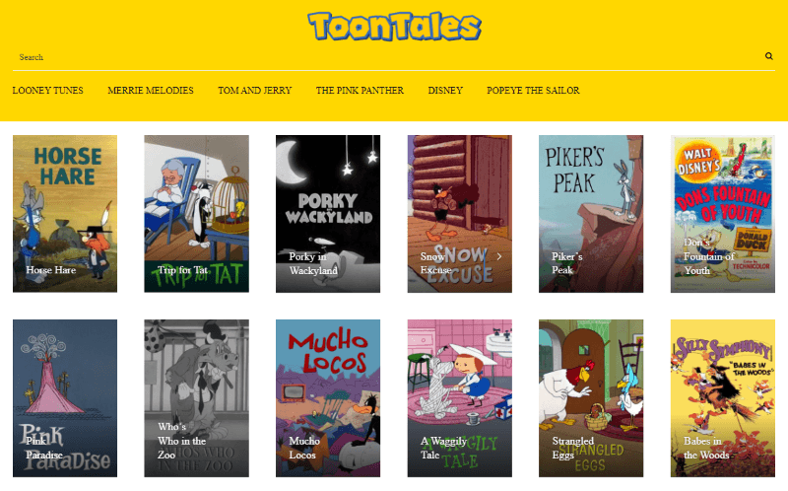This screenshot has width=788, height=491.
Task: Open the Disney category
Action: [x=445, y=91]
